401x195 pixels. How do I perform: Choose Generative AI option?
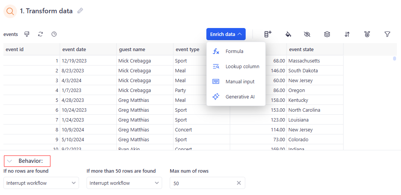(236, 97)
